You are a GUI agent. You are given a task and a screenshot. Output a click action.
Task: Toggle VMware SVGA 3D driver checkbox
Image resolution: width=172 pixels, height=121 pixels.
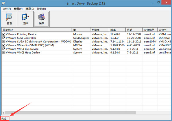pyautogui.click(x=4, y=42)
